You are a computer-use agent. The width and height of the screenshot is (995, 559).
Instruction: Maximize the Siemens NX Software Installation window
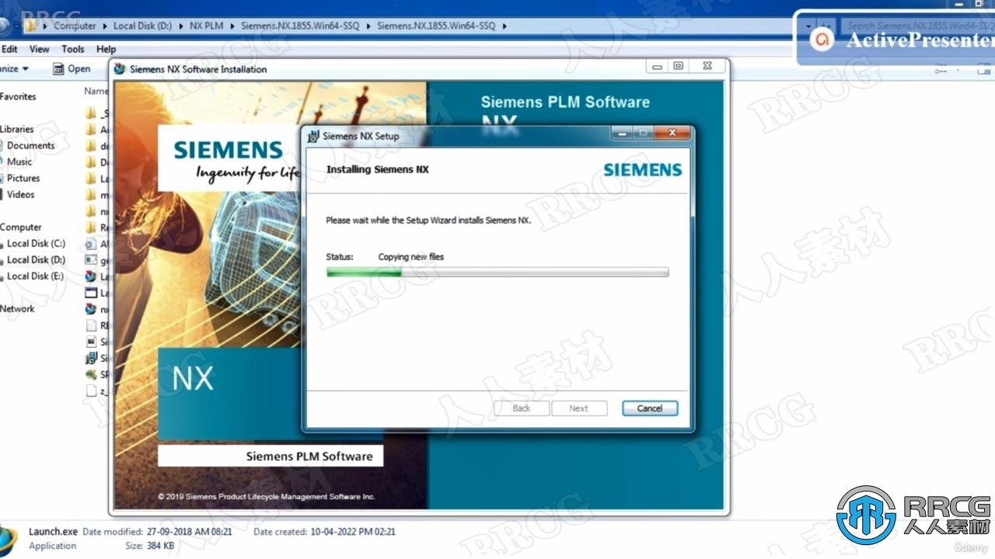pos(678,67)
